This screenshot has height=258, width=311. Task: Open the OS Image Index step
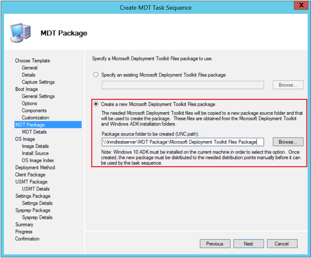38,160
